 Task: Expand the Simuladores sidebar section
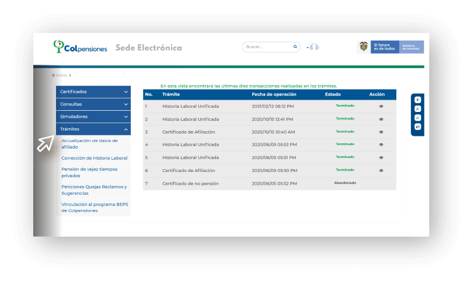(x=93, y=117)
